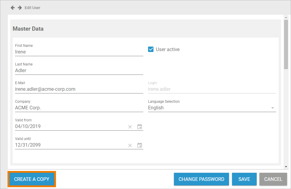Screen dimensions: 291x189
Task: Edit the First Name field
Action: click(x=79, y=52)
